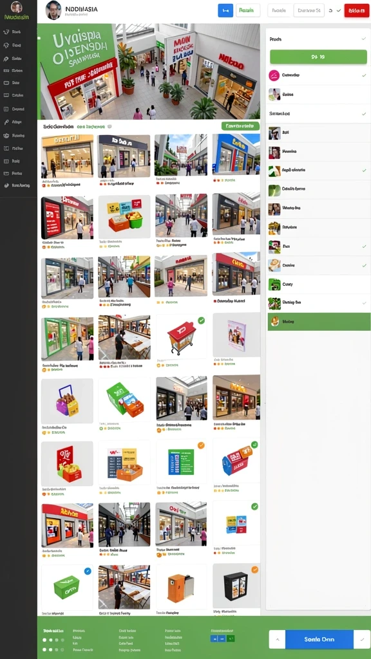Click the yellow market thumbnail in the right list
Screen dimensions: 371x659
(x=274, y=228)
